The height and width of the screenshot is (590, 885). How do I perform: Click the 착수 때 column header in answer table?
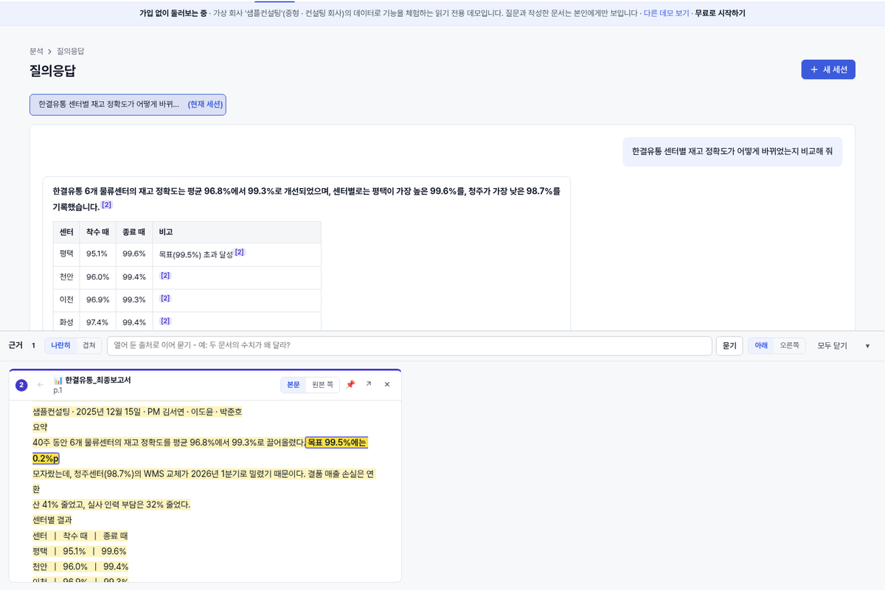click(x=97, y=232)
